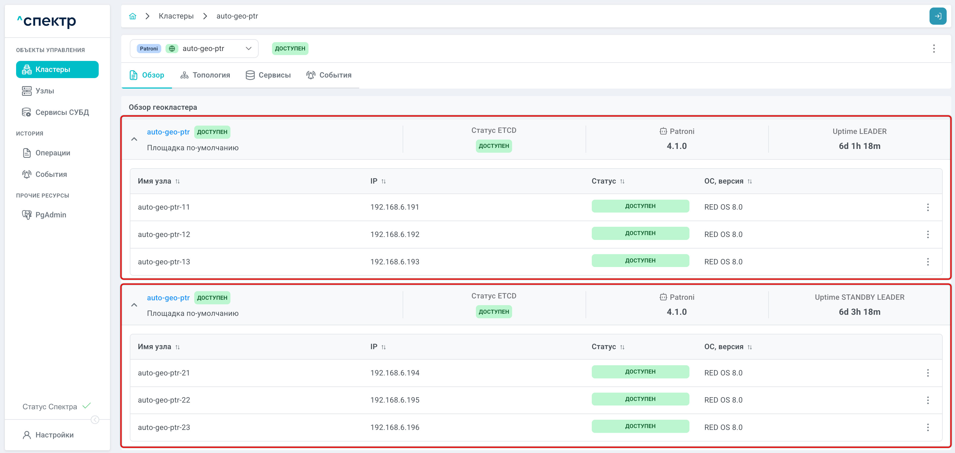Sort second table by IP
The image size is (955, 453).
[x=384, y=347]
